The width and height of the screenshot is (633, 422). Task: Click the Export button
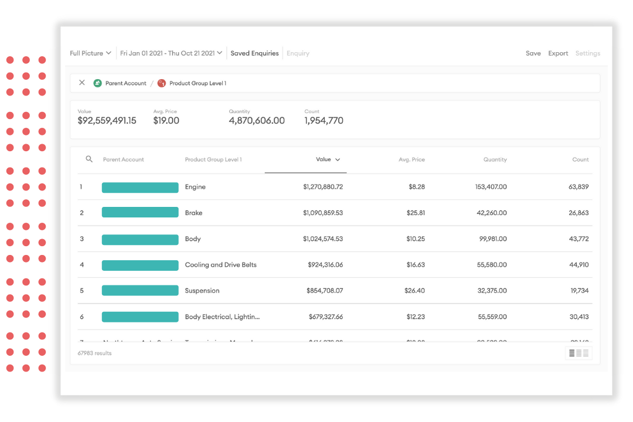click(558, 53)
